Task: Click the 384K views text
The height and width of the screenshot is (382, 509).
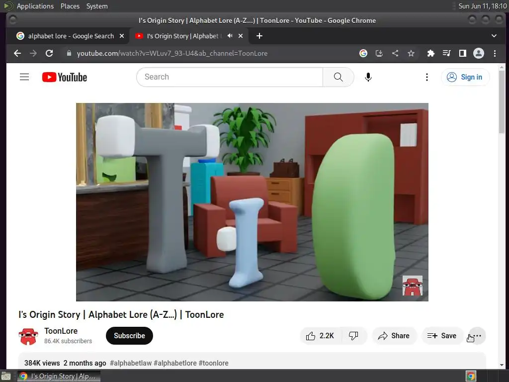Action: tap(42, 363)
